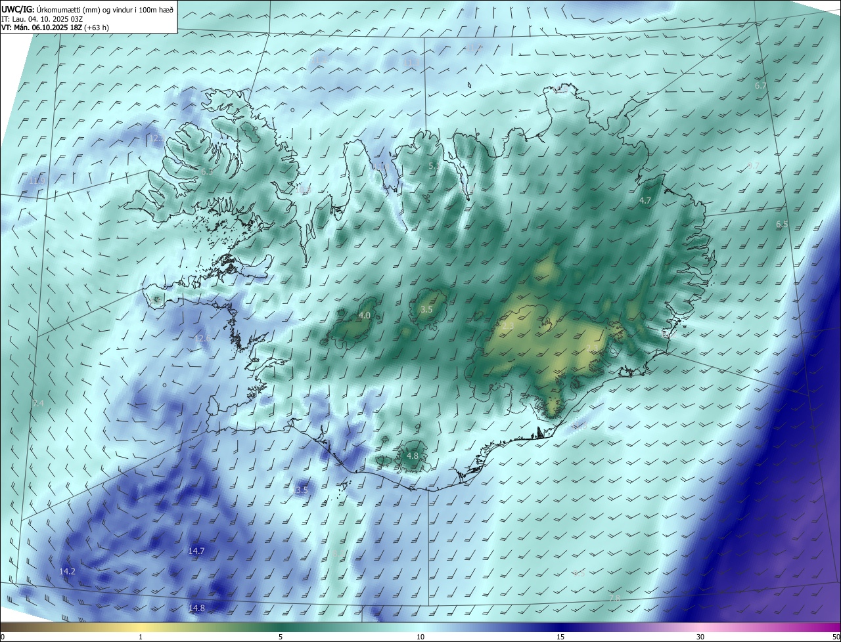The width and height of the screenshot is (841, 642).
Task: Click the colorbar tick label 1
Action: coord(141,637)
